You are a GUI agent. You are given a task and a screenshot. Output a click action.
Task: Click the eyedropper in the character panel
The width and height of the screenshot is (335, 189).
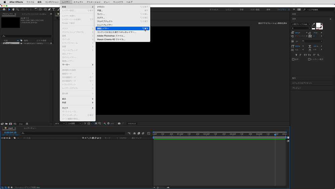click(x=314, y=24)
